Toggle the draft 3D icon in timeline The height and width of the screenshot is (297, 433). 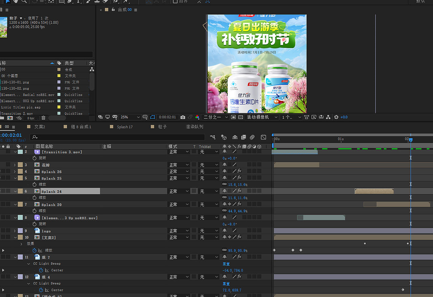tap(224, 137)
